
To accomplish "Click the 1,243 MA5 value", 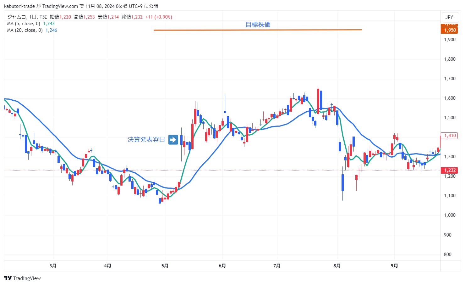I will pos(49,24).
